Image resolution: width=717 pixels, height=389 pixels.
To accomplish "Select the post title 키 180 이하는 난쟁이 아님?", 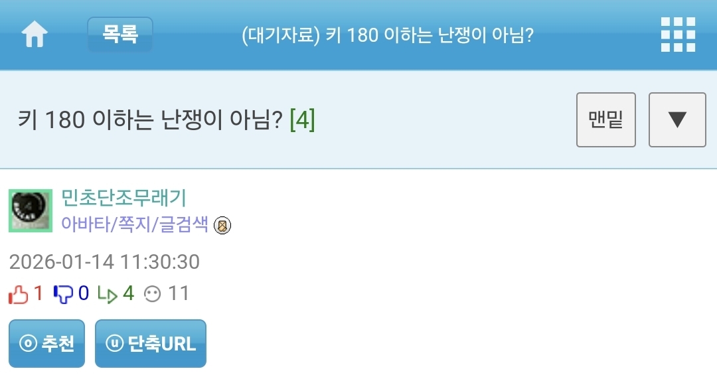I will [x=151, y=120].
